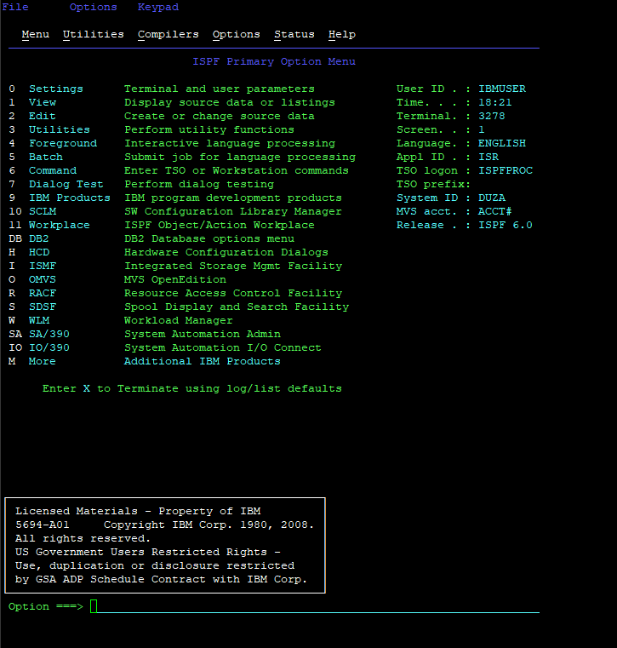The image size is (617, 648).
Task: Open the Help action bar menu
Action: pos(342,34)
